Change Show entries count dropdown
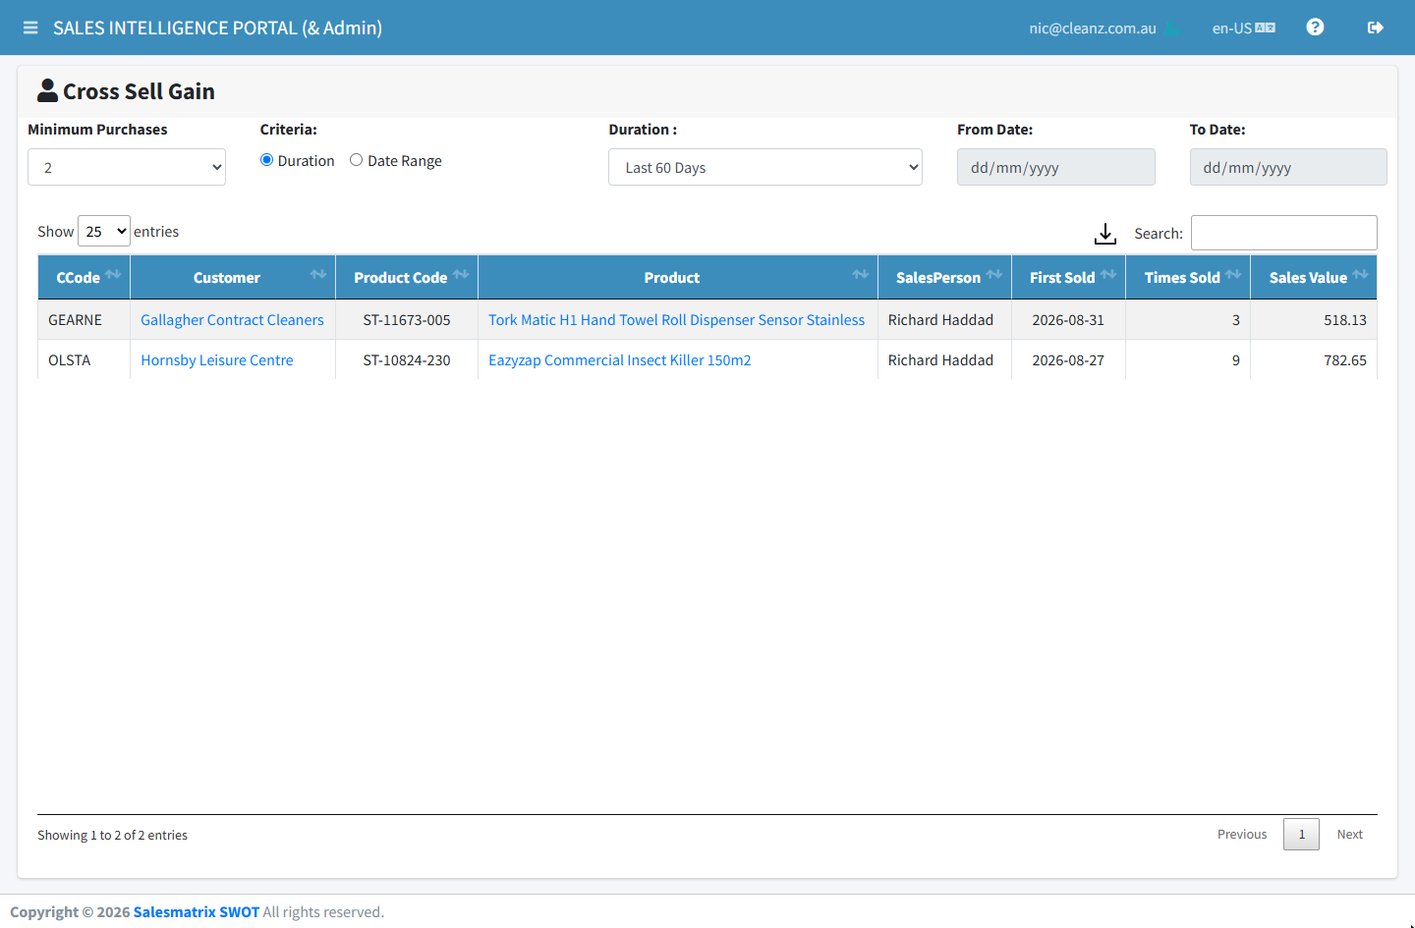Image resolution: width=1415 pixels, height=928 pixels. (x=104, y=232)
